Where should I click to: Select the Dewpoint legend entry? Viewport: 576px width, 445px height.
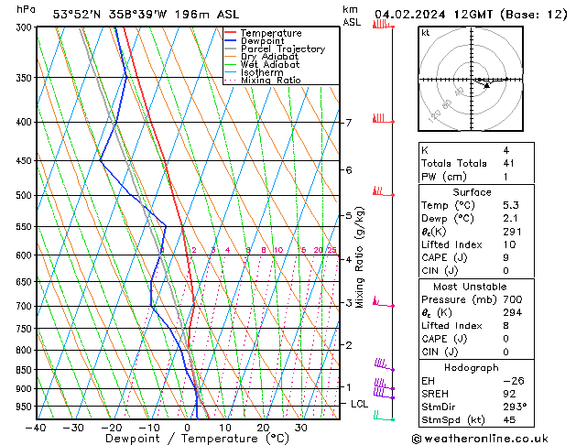pos(264,41)
